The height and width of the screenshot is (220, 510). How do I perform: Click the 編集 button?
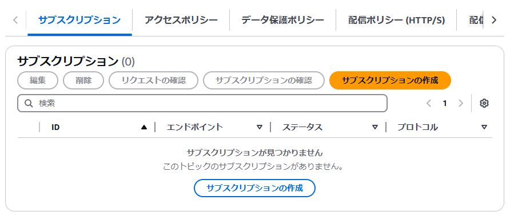pyautogui.click(x=38, y=80)
